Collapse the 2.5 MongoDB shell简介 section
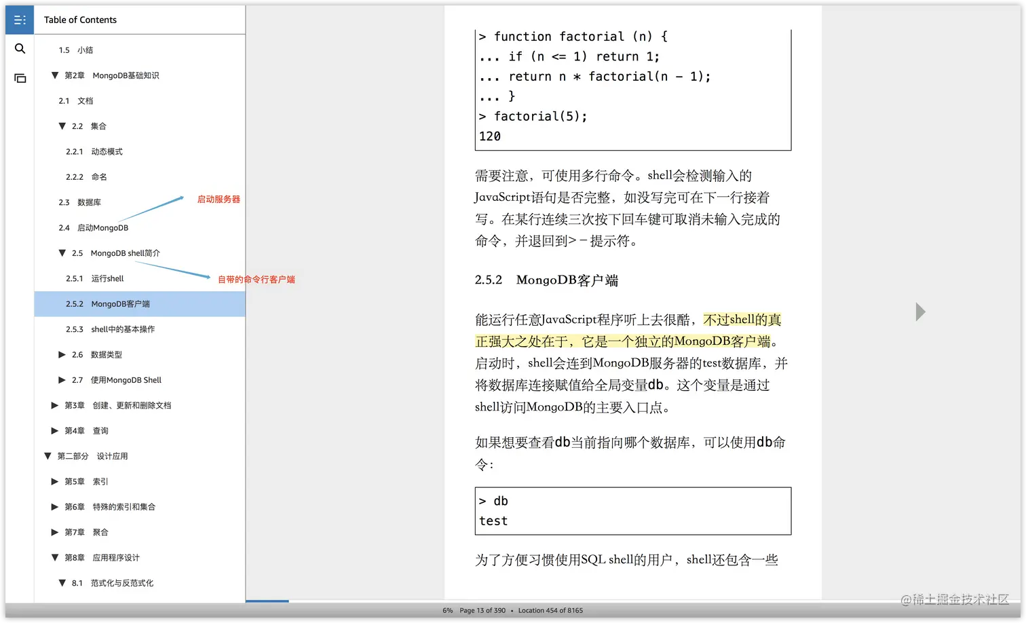Screen dimensions: 1026x623 (x=62, y=253)
